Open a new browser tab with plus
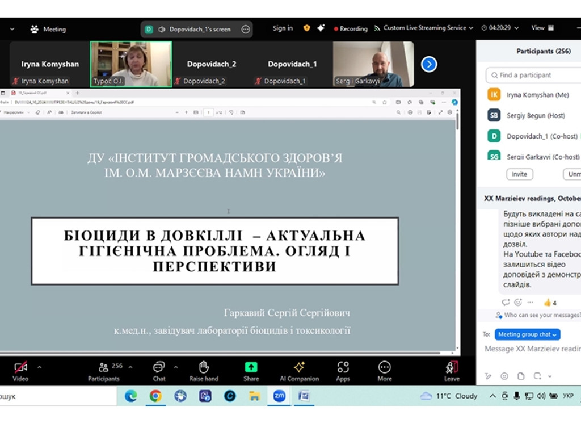Screen dimensions: 581x436 pos(77,93)
